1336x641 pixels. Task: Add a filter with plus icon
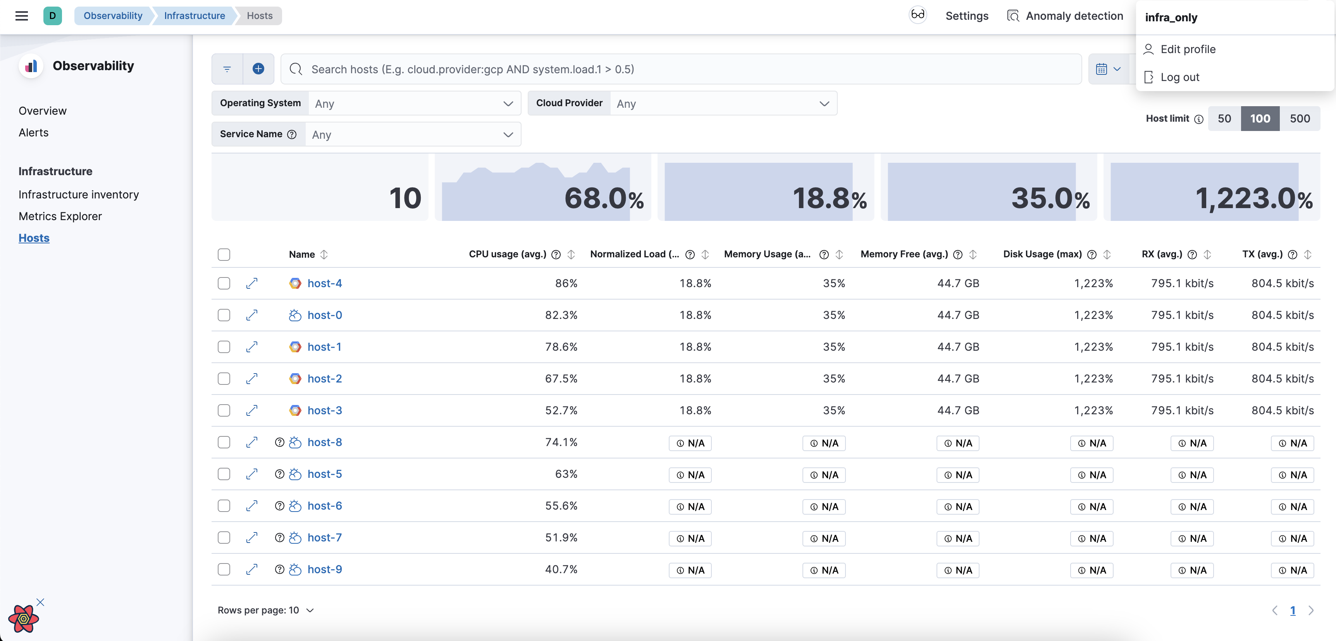click(258, 69)
